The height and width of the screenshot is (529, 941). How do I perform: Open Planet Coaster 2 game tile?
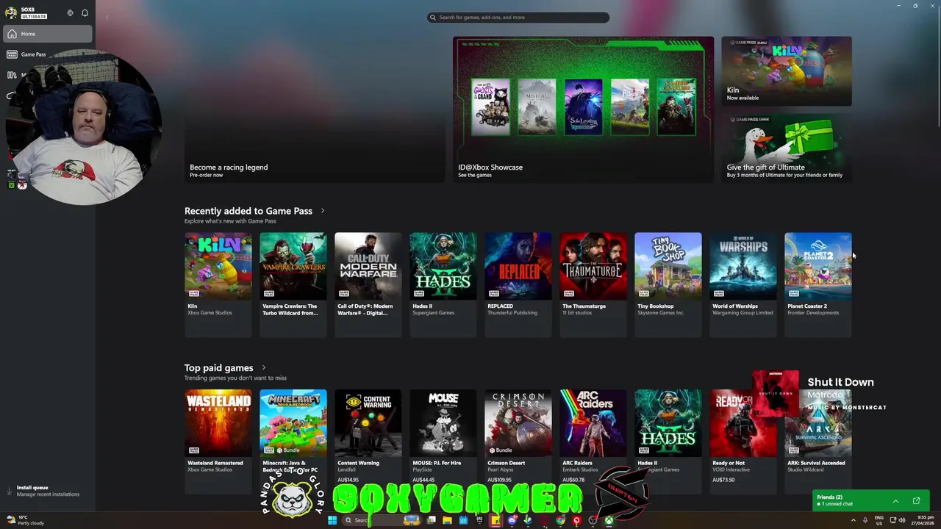tap(818, 284)
